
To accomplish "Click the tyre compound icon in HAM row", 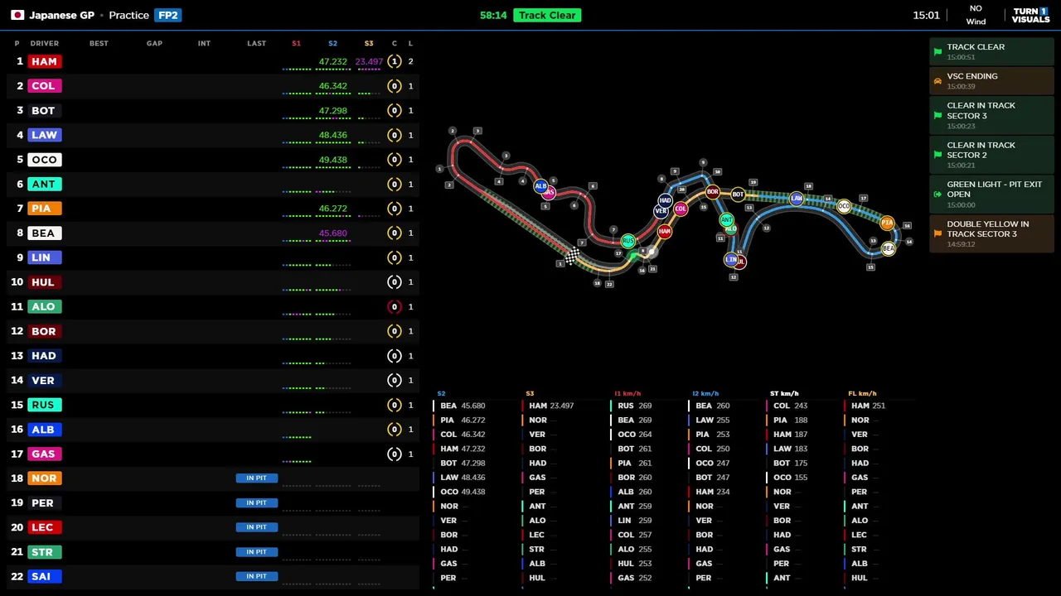I will [x=395, y=61].
